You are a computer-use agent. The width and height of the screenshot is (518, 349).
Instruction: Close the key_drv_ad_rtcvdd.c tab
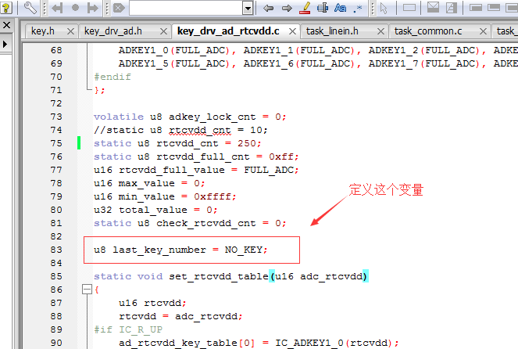292,31
